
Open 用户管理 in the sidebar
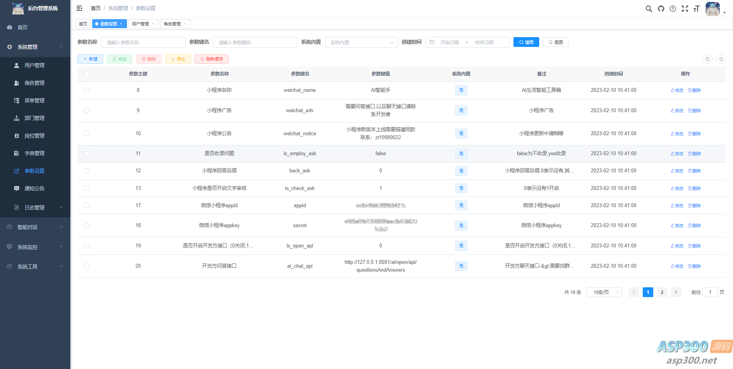click(35, 65)
